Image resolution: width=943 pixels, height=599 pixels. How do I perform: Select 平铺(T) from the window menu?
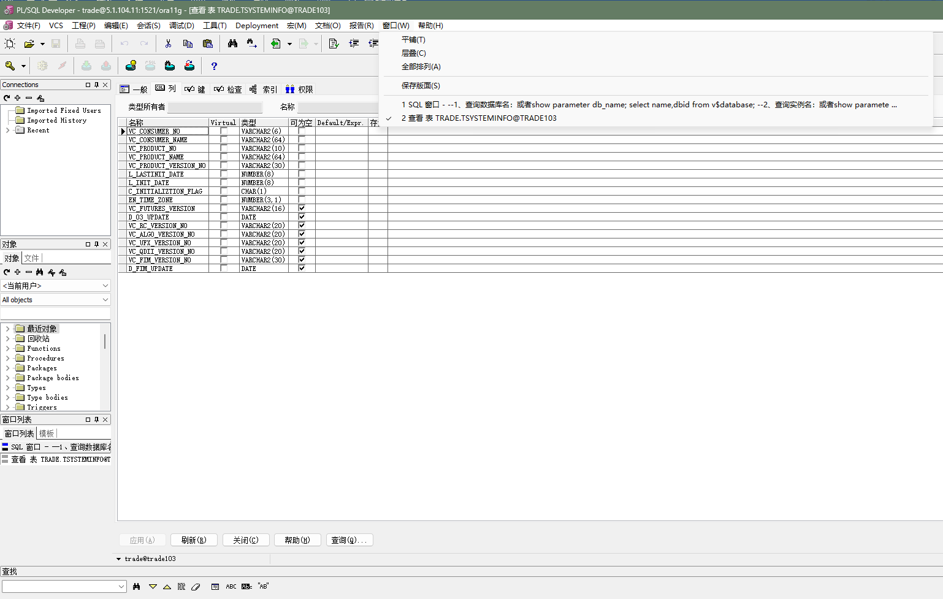coord(413,39)
